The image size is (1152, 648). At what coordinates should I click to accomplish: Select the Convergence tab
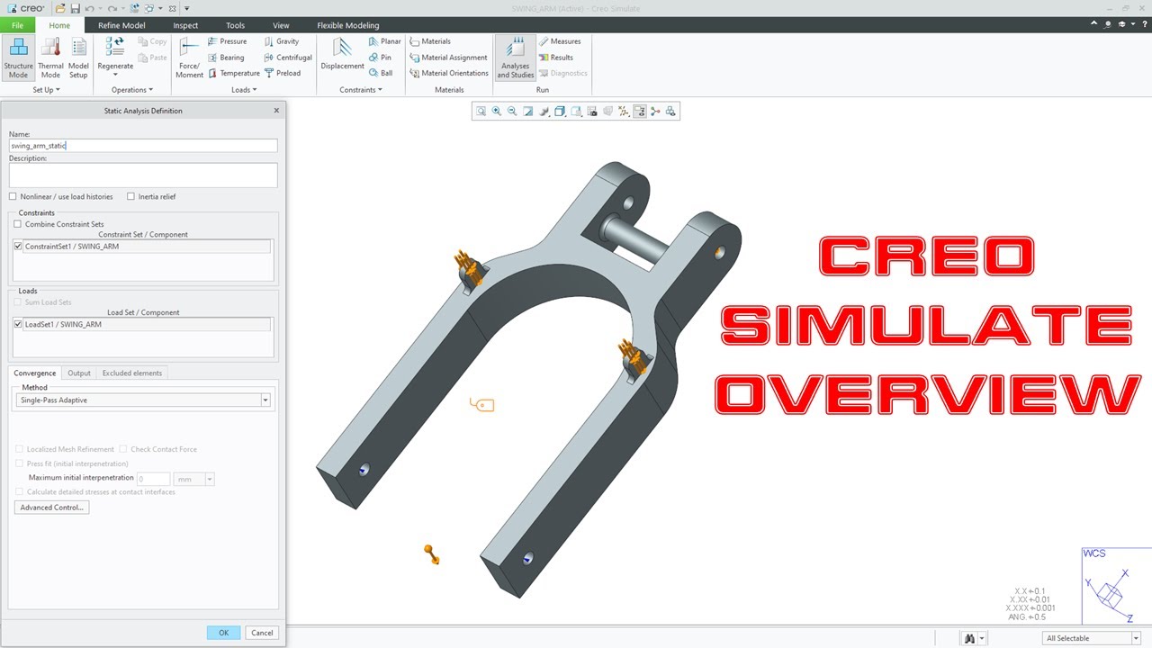click(35, 373)
